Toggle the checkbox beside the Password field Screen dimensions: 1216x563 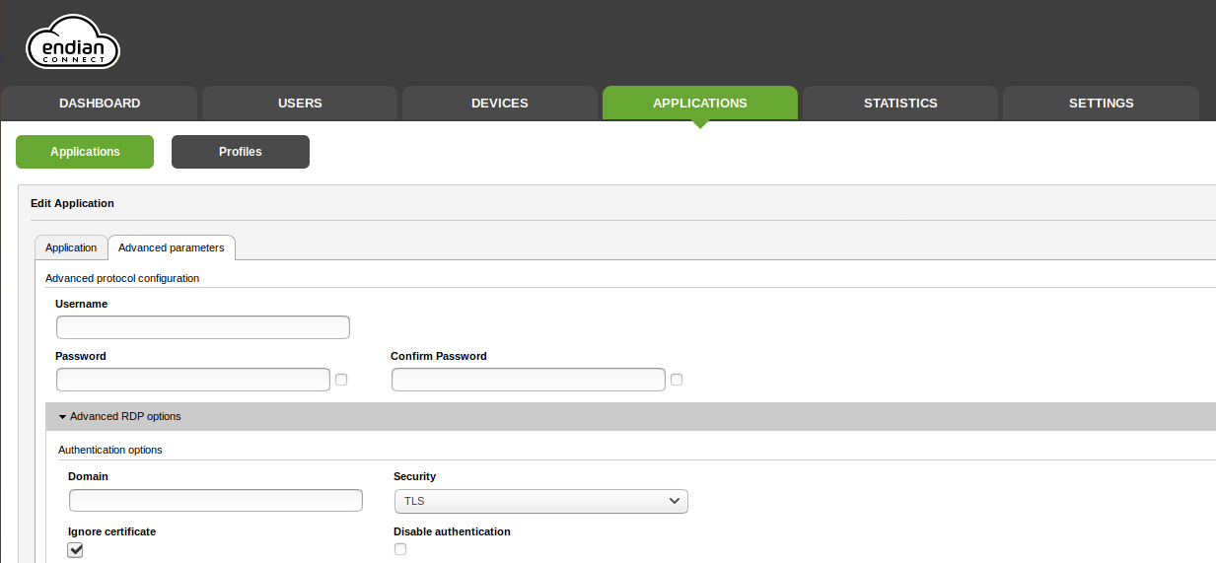(341, 380)
